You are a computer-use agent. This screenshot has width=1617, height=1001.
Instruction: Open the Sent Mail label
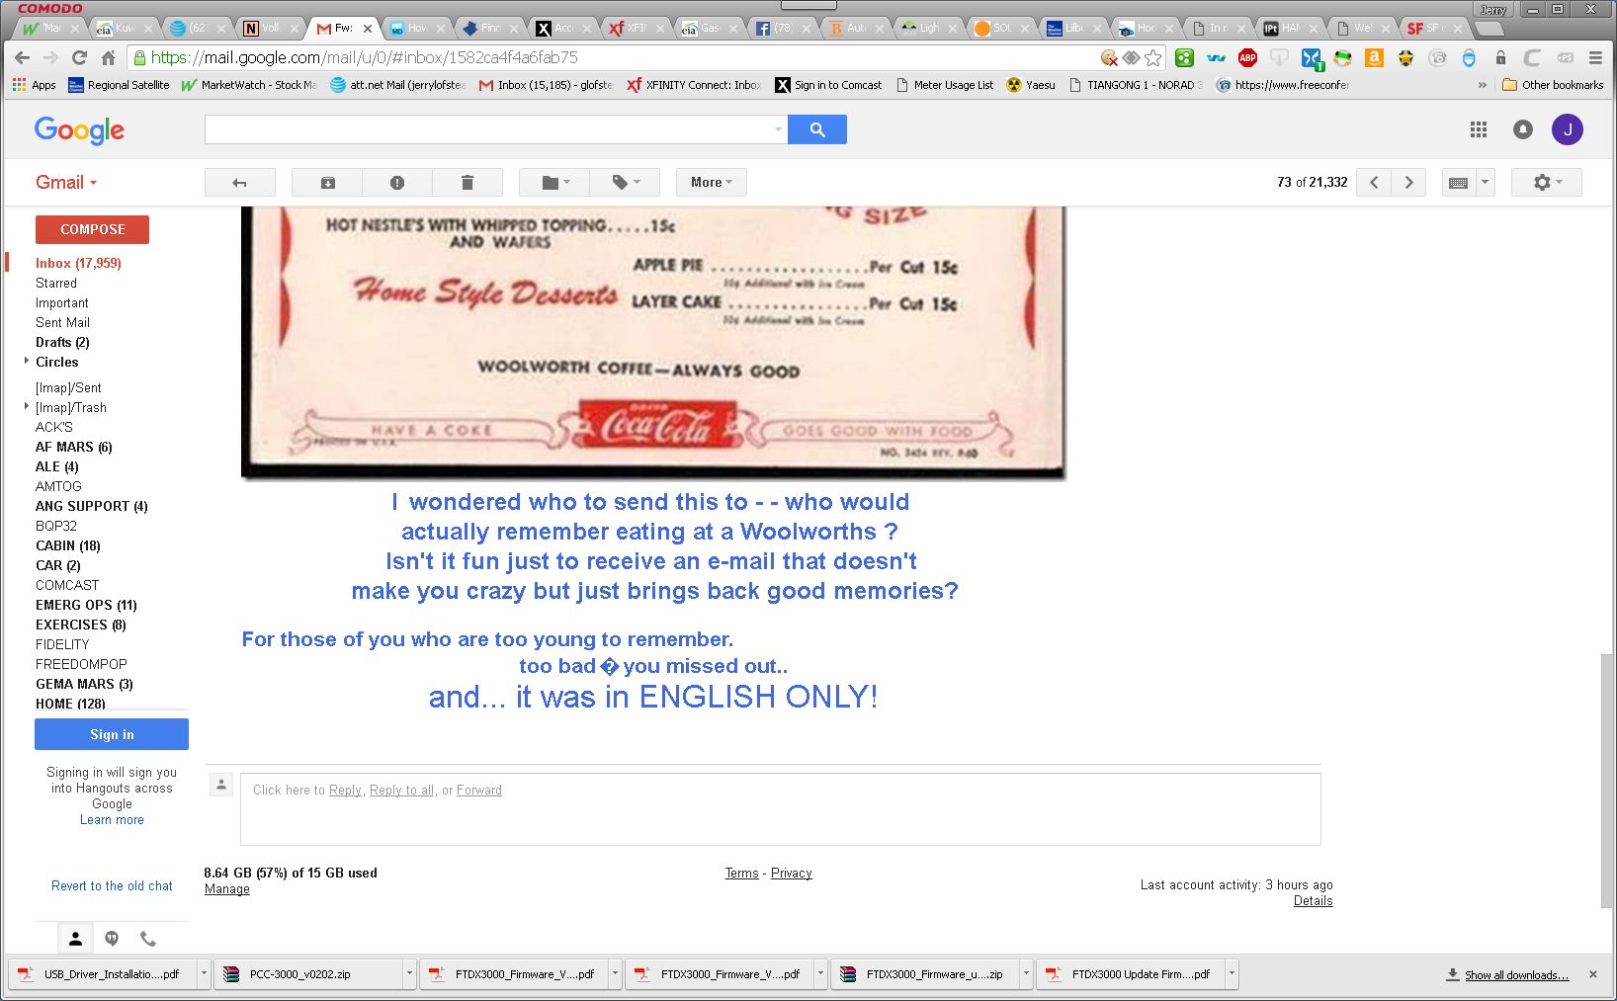tap(62, 322)
